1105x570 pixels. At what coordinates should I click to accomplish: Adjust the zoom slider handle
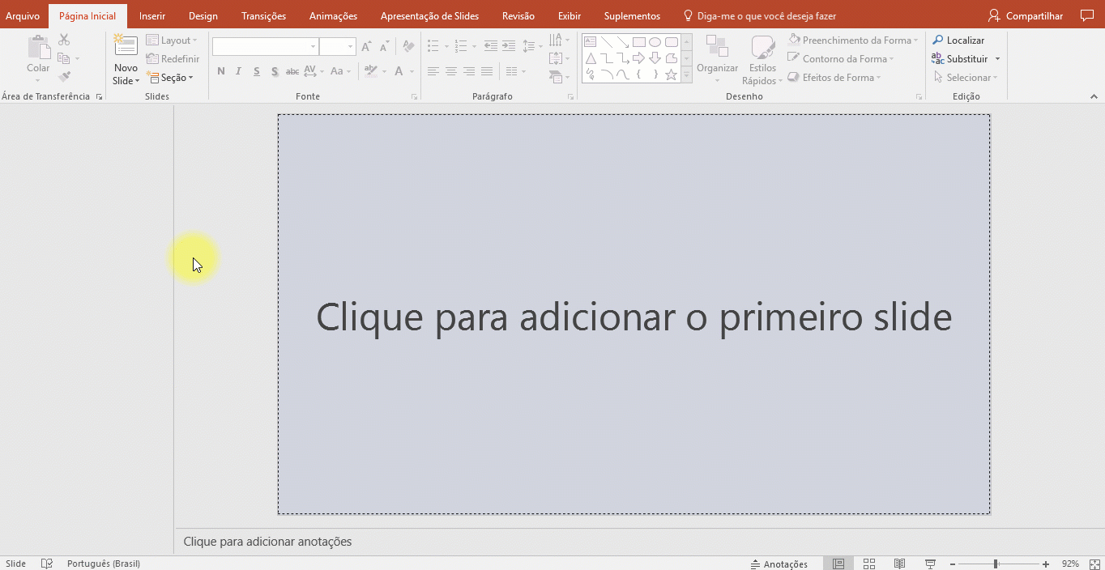click(996, 564)
